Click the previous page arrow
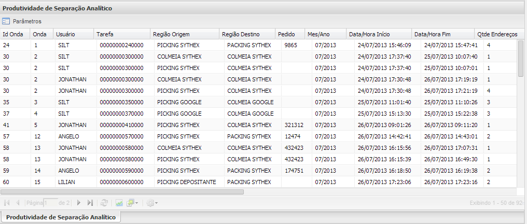The width and height of the screenshot is (527, 224). [18, 203]
